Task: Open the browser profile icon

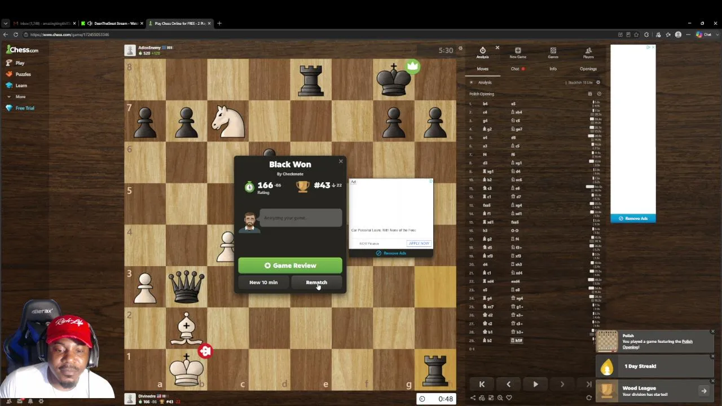Action: (x=678, y=34)
